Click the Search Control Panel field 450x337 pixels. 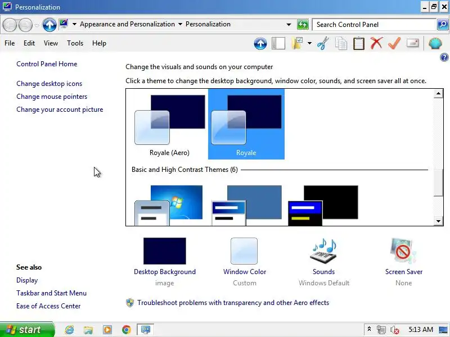pyautogui.click(x=374, y=25)
